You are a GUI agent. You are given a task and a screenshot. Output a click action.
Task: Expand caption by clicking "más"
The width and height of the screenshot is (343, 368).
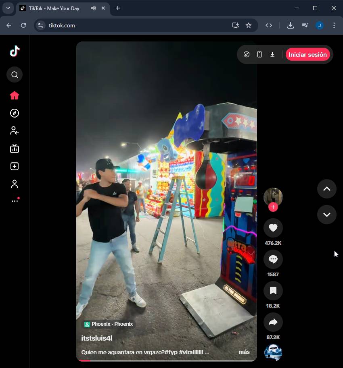pyautogui.click(x=244, y=352)
